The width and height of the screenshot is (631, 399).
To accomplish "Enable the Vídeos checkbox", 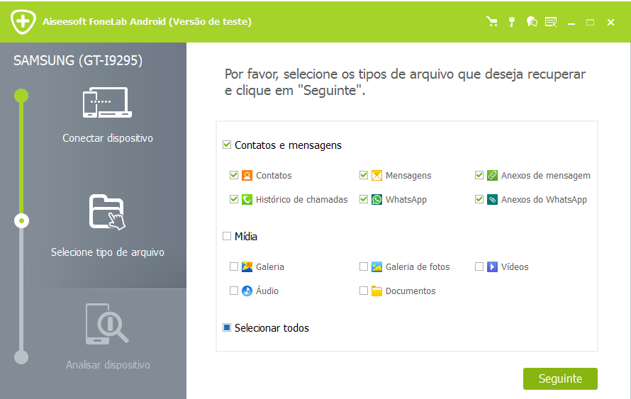I will click(x=479, y=267).
